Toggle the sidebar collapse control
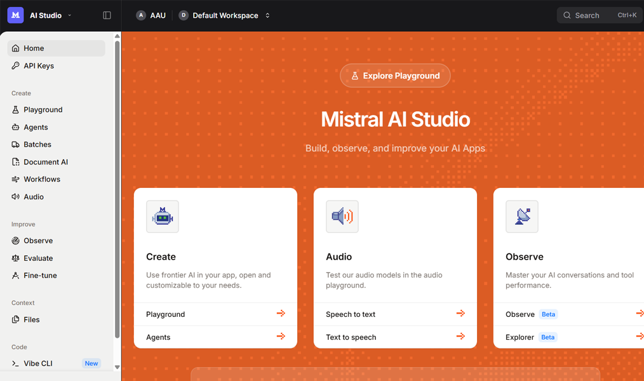Image resolution: width=644 pixels, height=381 pixels. (107, 15)
